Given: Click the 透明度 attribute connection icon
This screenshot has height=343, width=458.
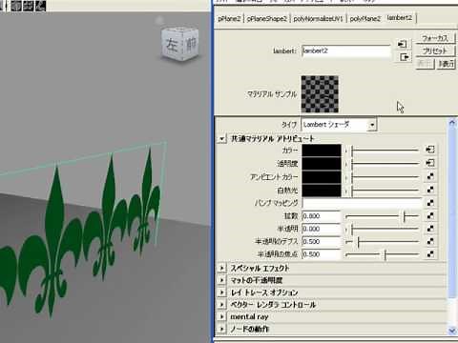Looking at the screenshot, I should 430,163.
